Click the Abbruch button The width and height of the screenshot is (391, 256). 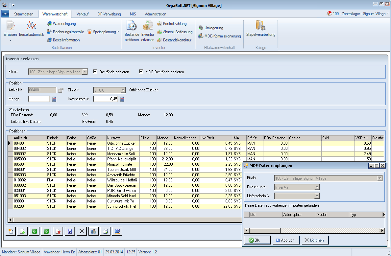tap(285, 240)
